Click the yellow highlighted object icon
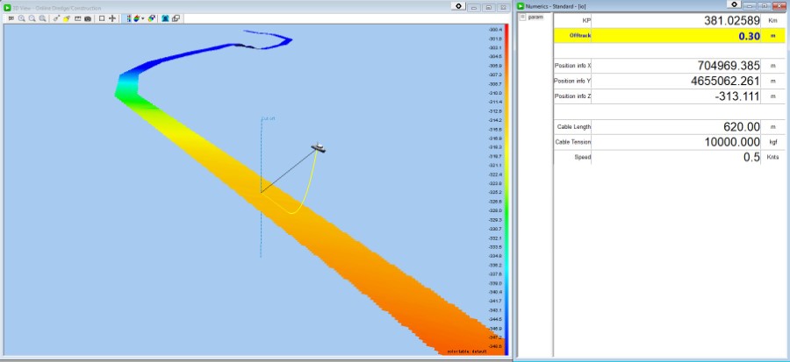 tap(67, 18)
